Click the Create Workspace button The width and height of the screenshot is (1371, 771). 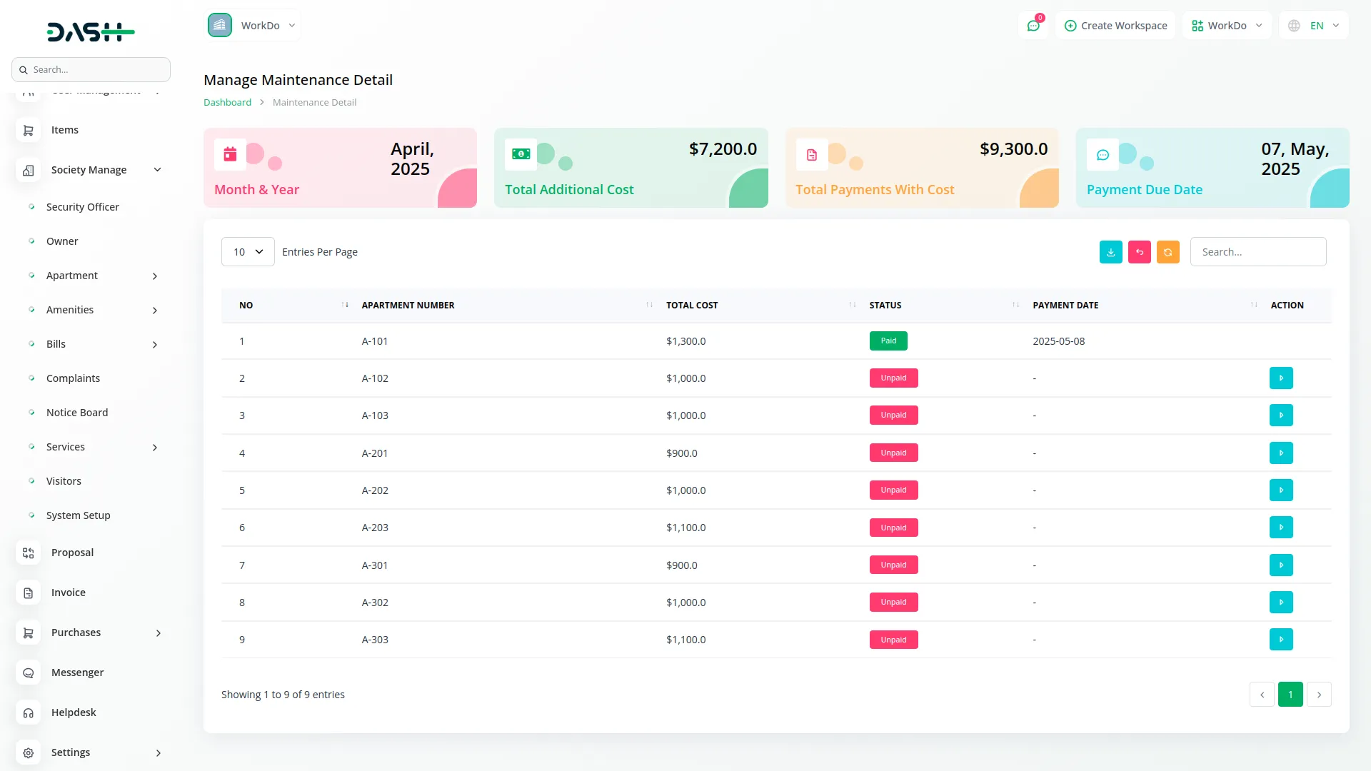[1115, 26]
